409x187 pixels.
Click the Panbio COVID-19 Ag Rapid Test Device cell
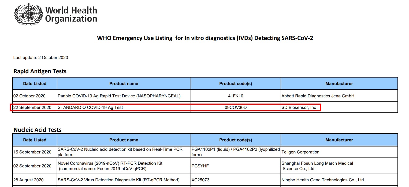[x=124, y=96]
